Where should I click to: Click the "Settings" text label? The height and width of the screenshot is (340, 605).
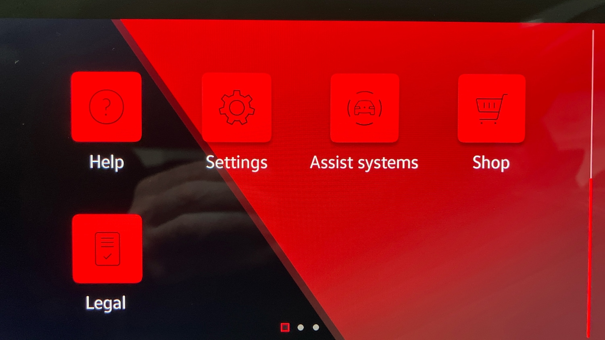237,163
